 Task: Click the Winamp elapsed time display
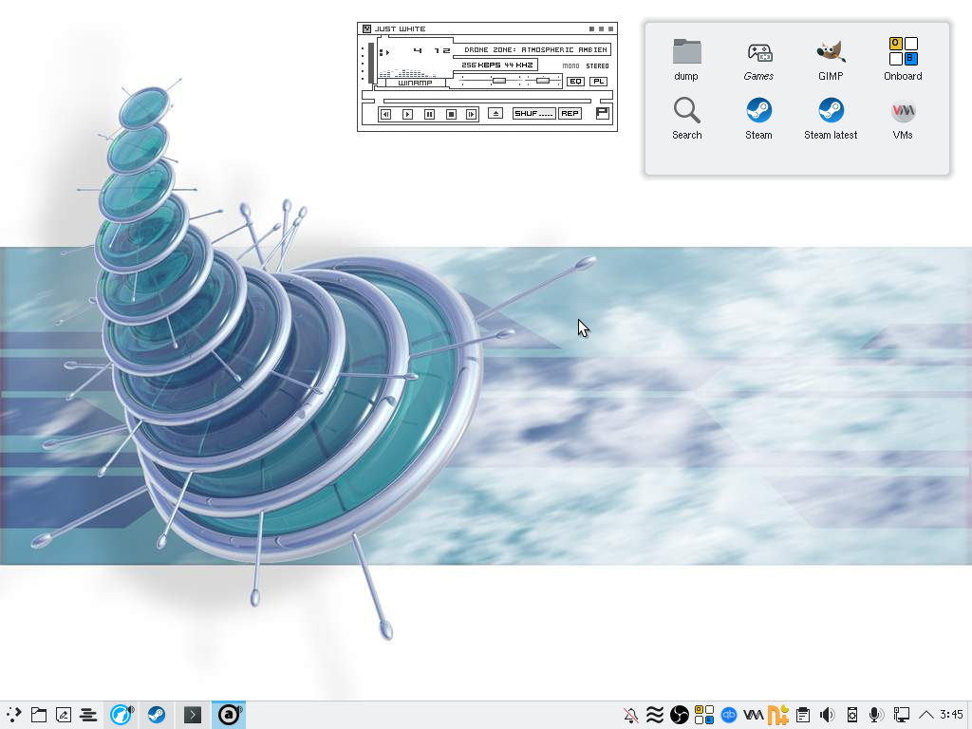(432, 50)
